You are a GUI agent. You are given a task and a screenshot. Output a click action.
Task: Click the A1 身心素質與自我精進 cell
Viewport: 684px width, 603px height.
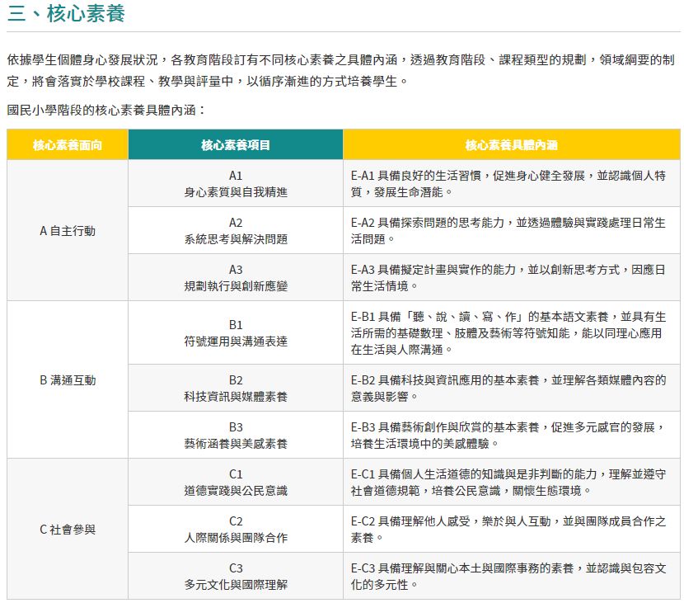tap(236, 184)
